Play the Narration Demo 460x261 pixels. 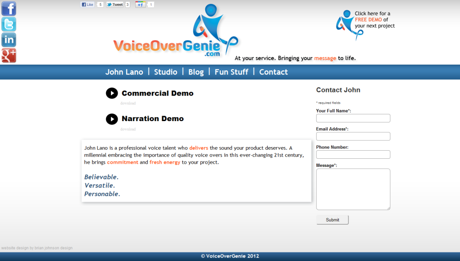coord(112,119)
